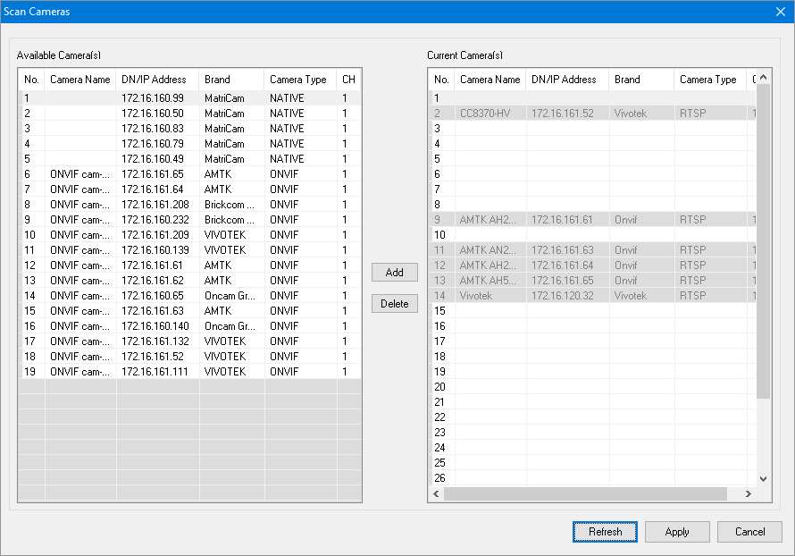
Task: Close the Scan Cameras window
Action: click(780, 12)
